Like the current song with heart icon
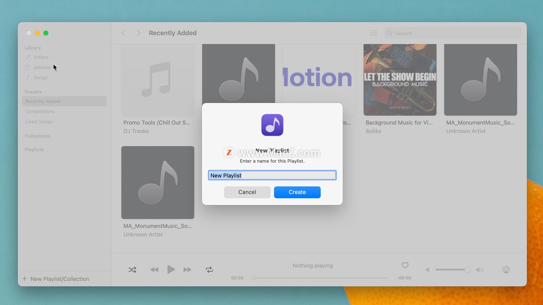This screenshot has height=305, width=543. (405, 265)
